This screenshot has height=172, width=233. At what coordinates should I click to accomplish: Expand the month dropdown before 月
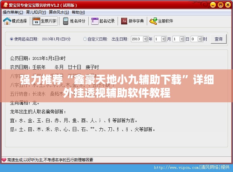(163, 39)
